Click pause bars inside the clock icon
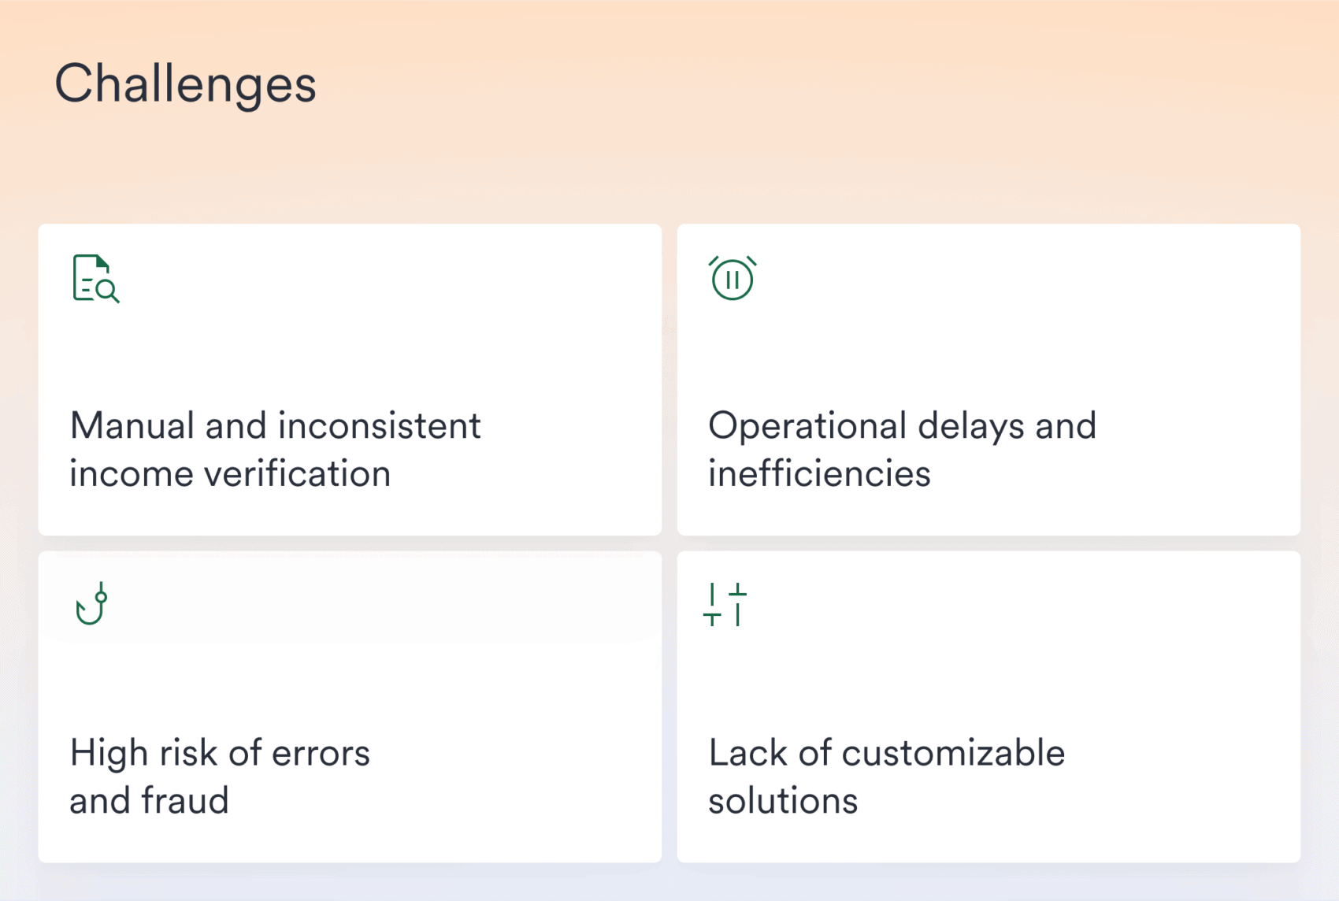Viewport: 1339px width, 901px height. (733, 280)
